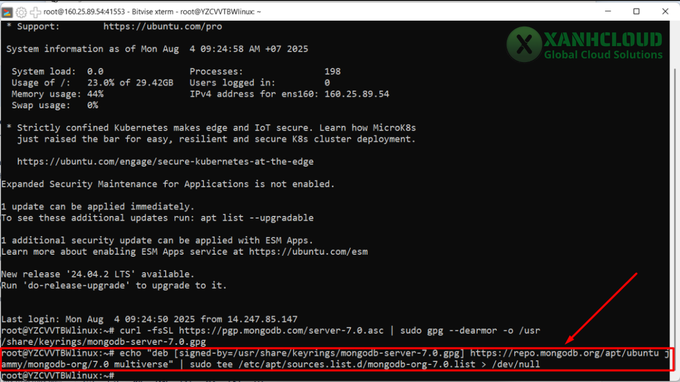Click the secure-kubernetes-at-the-edge URL

(x=165, y=161)
